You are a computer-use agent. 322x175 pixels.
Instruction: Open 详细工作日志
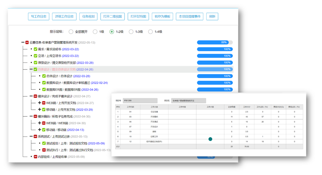(x=64, y=16)
